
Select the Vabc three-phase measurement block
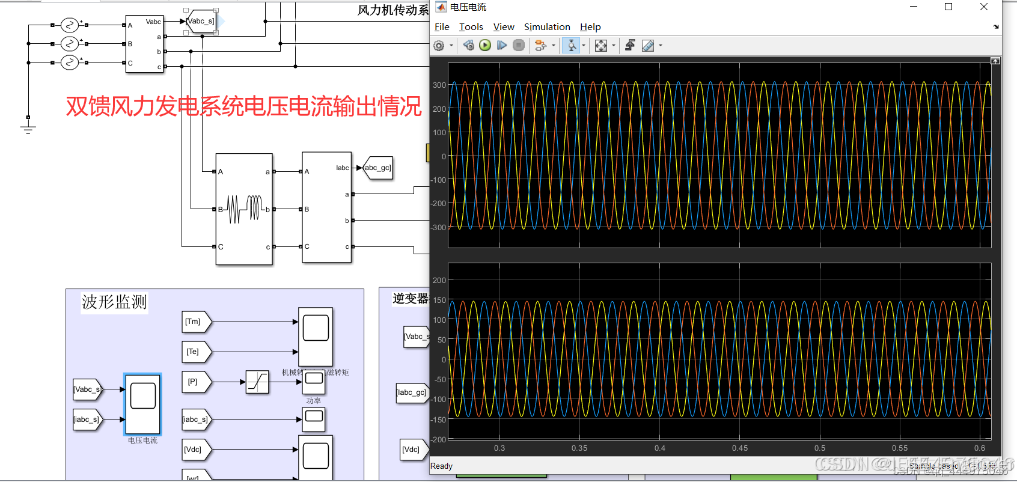(x=145, y=44)
